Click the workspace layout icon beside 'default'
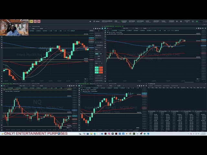This screenshot has height=155, width=207. click(94, 21)
